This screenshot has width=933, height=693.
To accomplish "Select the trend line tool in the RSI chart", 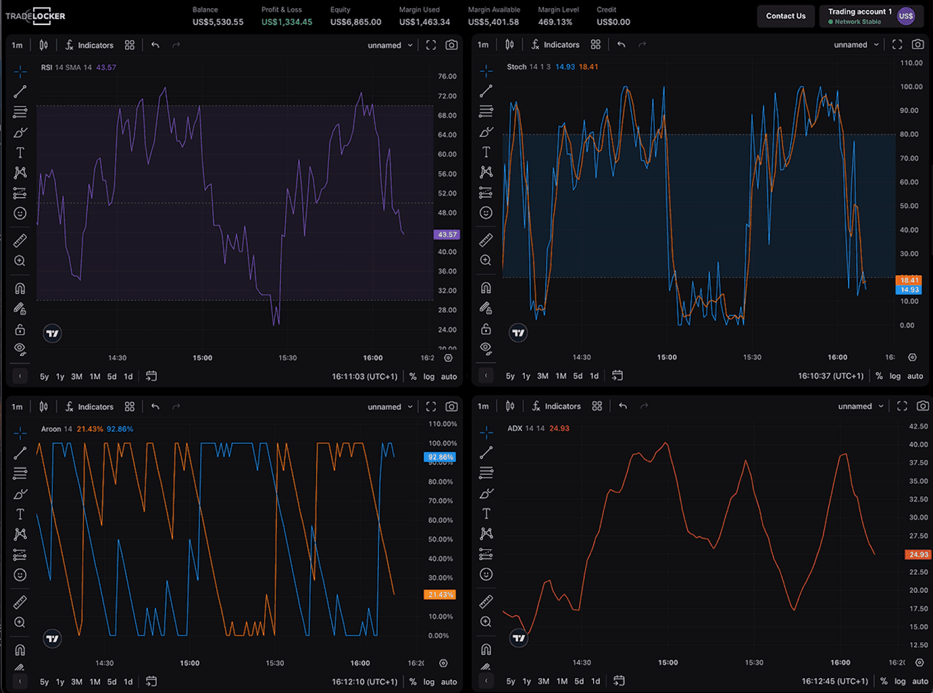I will tap(20, 92).
